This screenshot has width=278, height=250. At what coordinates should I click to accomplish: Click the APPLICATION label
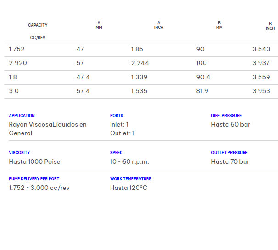click(22, 116)
